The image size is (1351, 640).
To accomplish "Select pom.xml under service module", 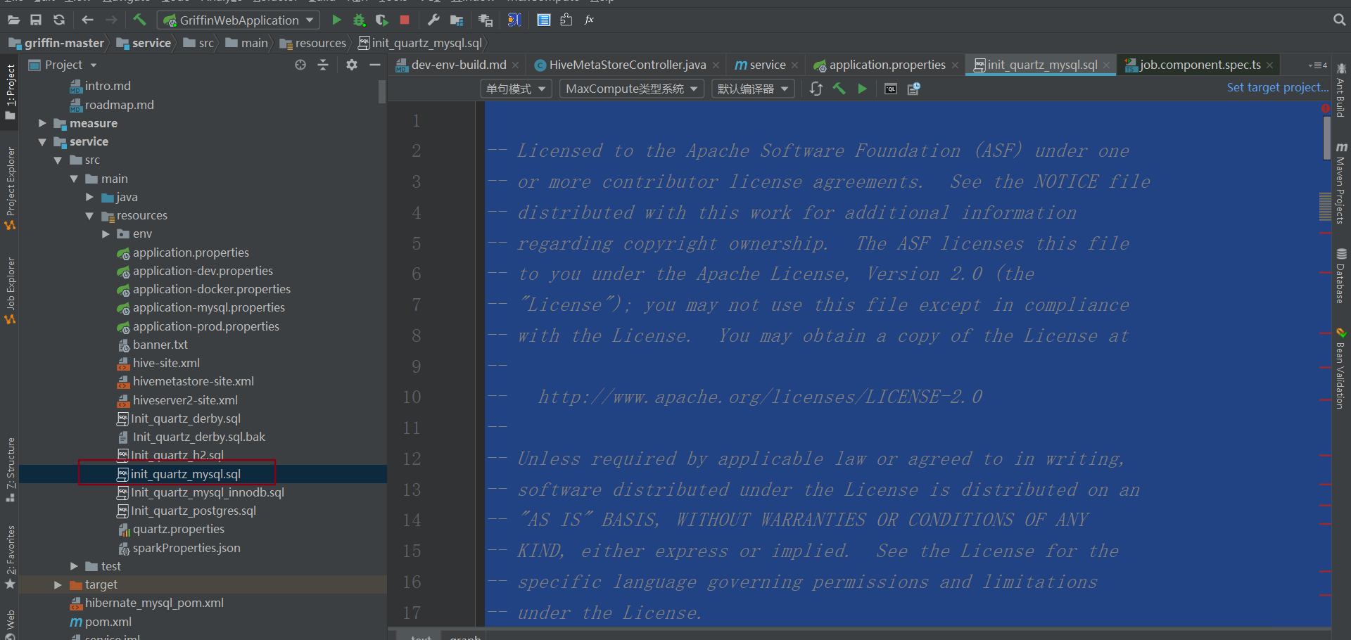I will 108,622.
